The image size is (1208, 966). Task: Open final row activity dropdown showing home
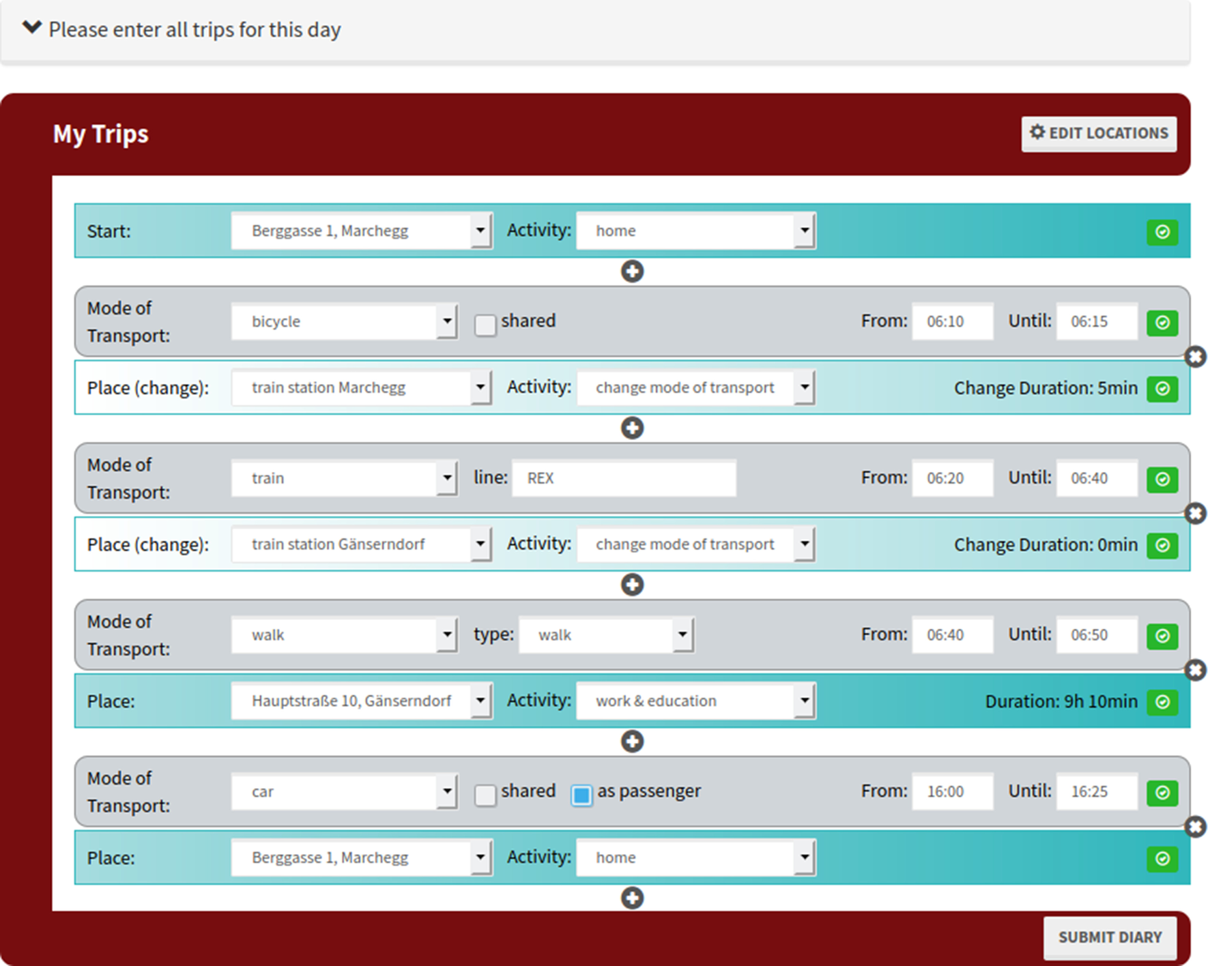[x=696, y=858]
